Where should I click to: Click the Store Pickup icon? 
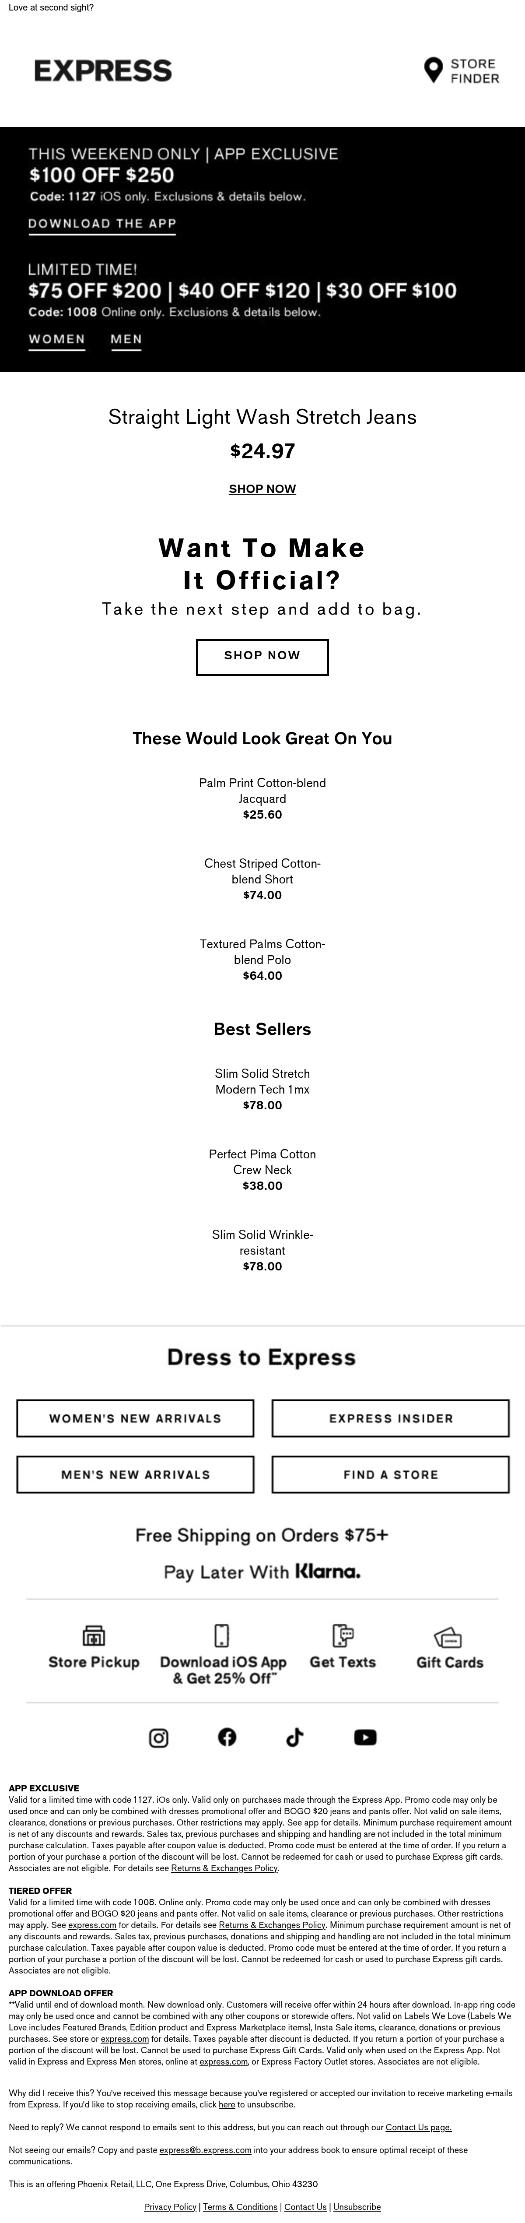(x=93, y=1636)
